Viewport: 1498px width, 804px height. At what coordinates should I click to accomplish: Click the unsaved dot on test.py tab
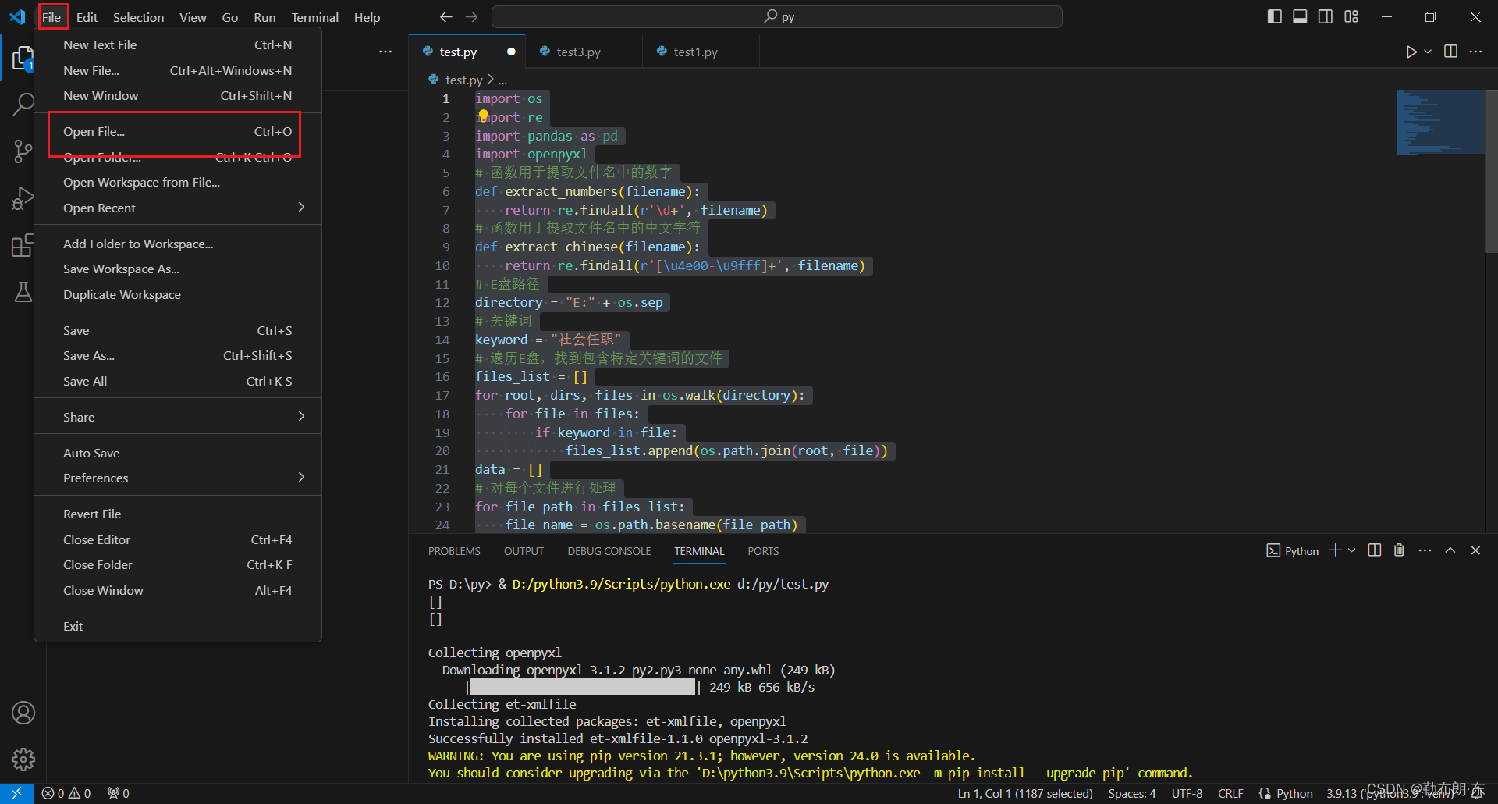[x=511, y=52]
